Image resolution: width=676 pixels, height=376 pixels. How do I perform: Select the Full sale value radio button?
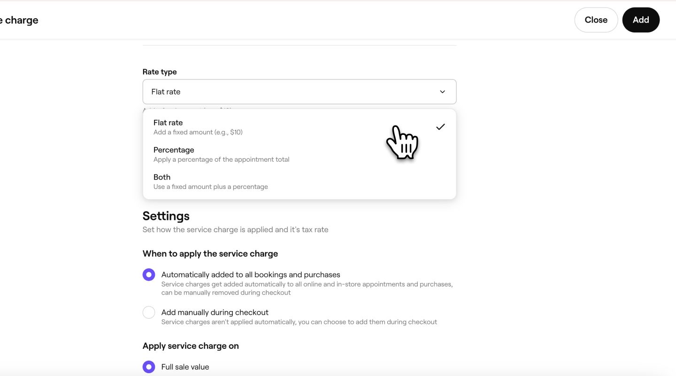pos(149,367)
